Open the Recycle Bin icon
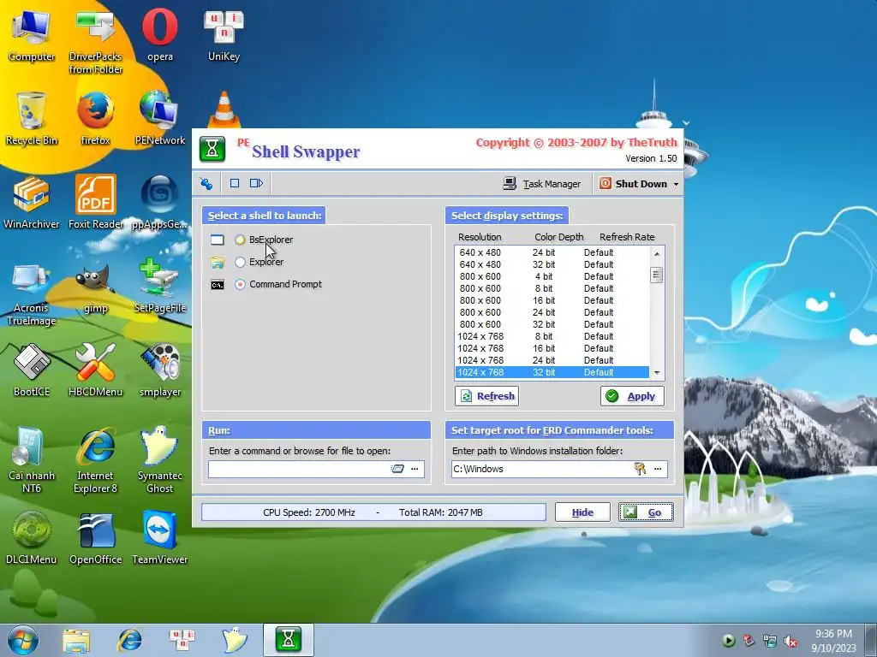The height and width of the screenshot is (657, 877). pos(32,118)
